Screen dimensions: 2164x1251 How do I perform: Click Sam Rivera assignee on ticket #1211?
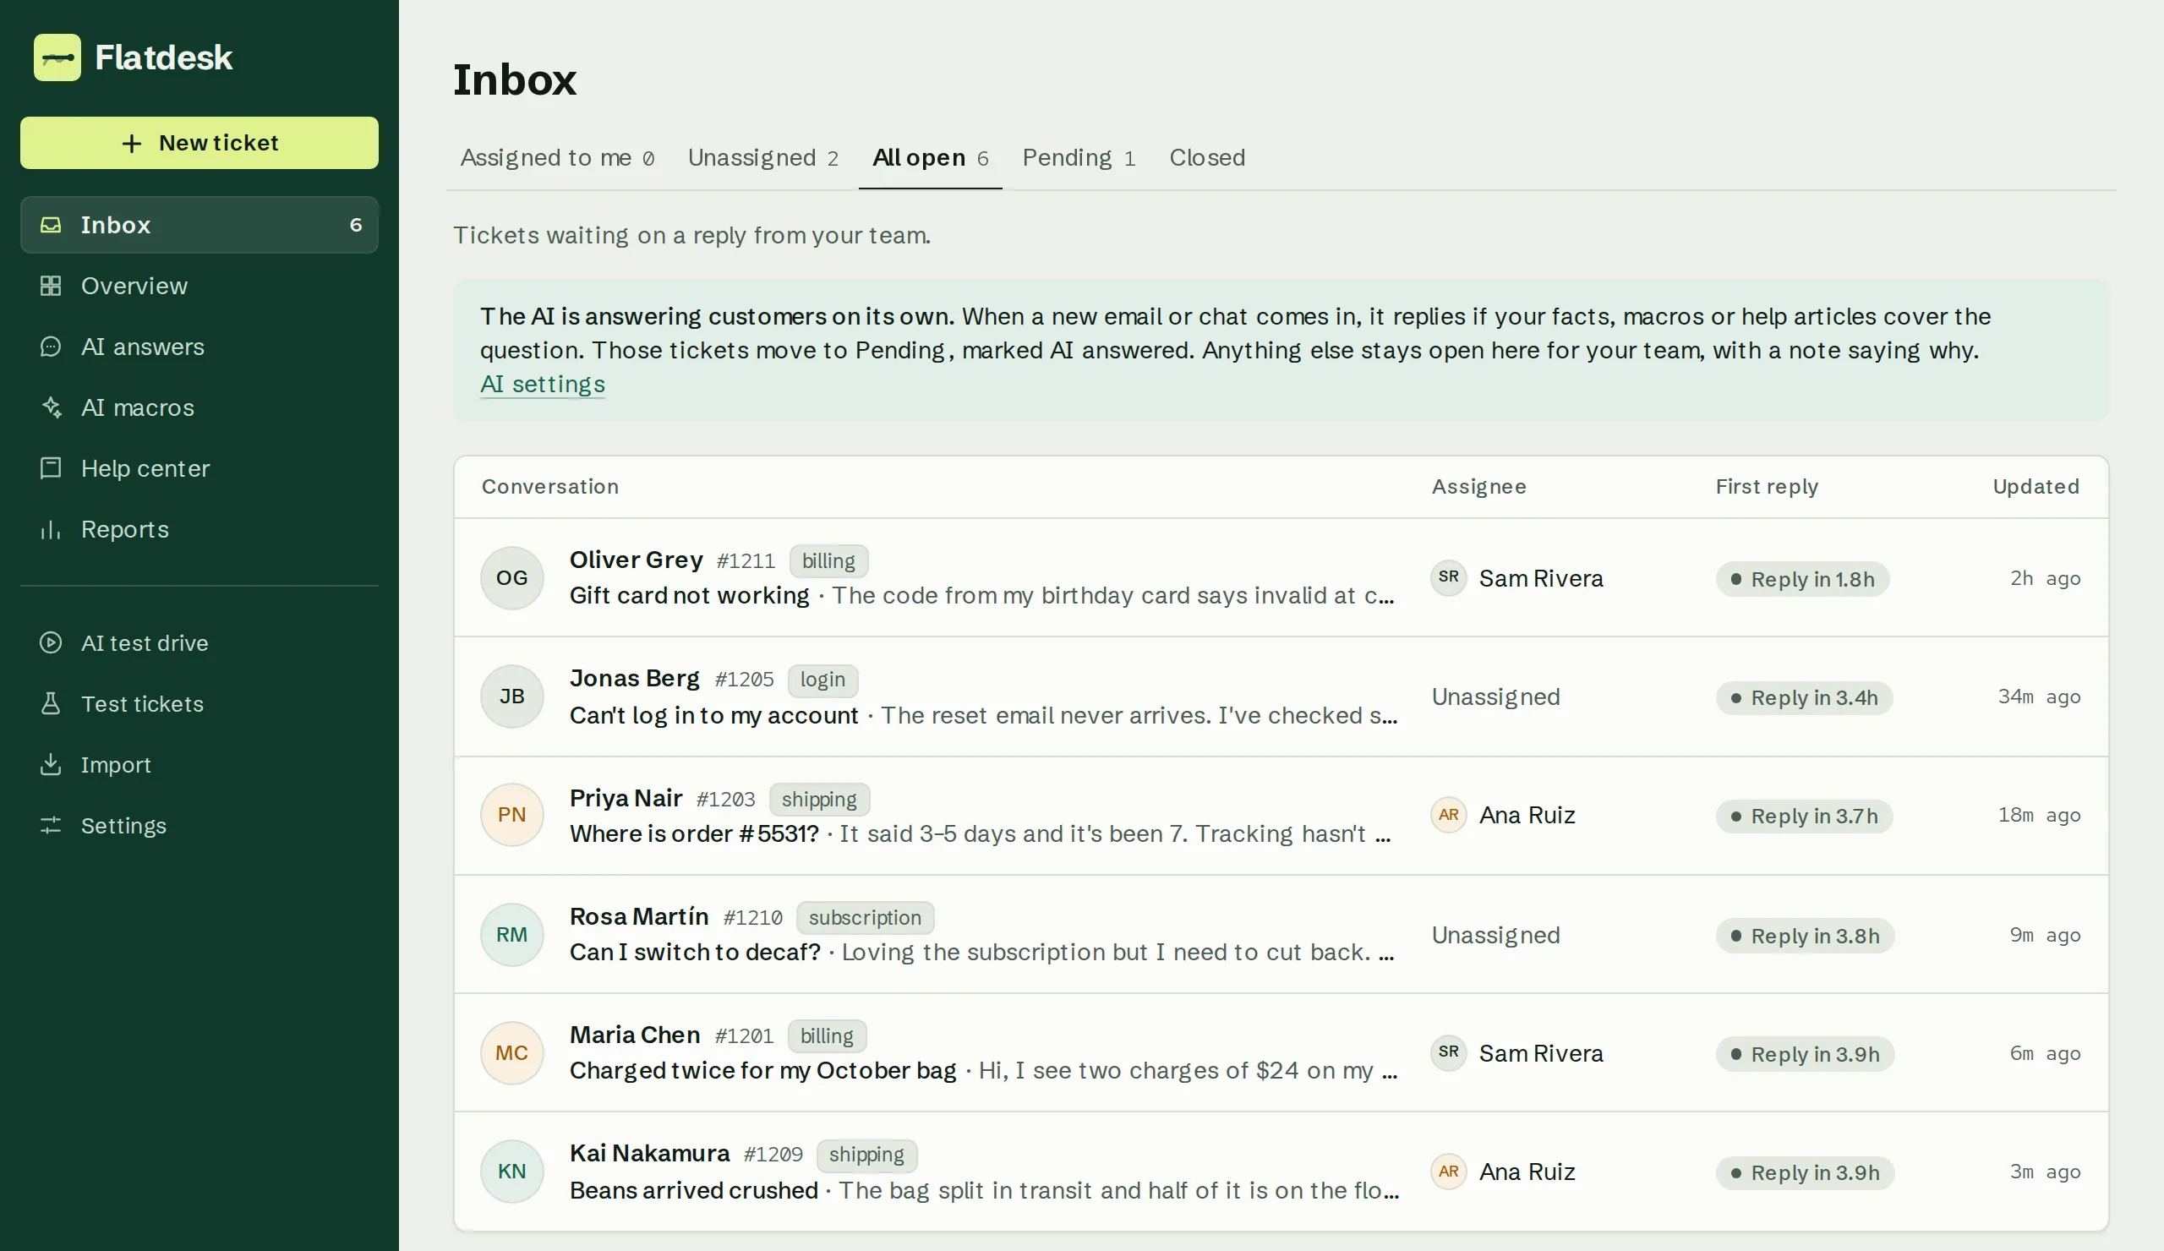coord(1517,579)
